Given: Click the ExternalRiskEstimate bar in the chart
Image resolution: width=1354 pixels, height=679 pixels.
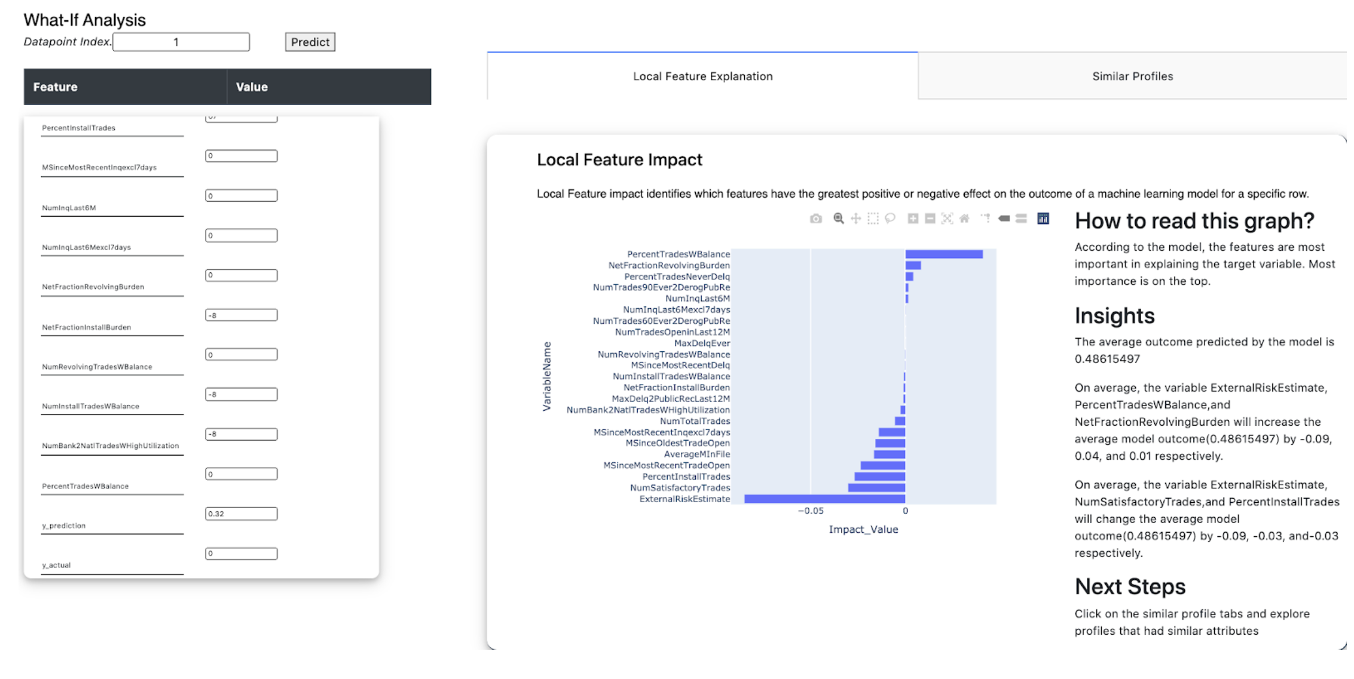Looking at the screenshot, I should coord(825,500).
